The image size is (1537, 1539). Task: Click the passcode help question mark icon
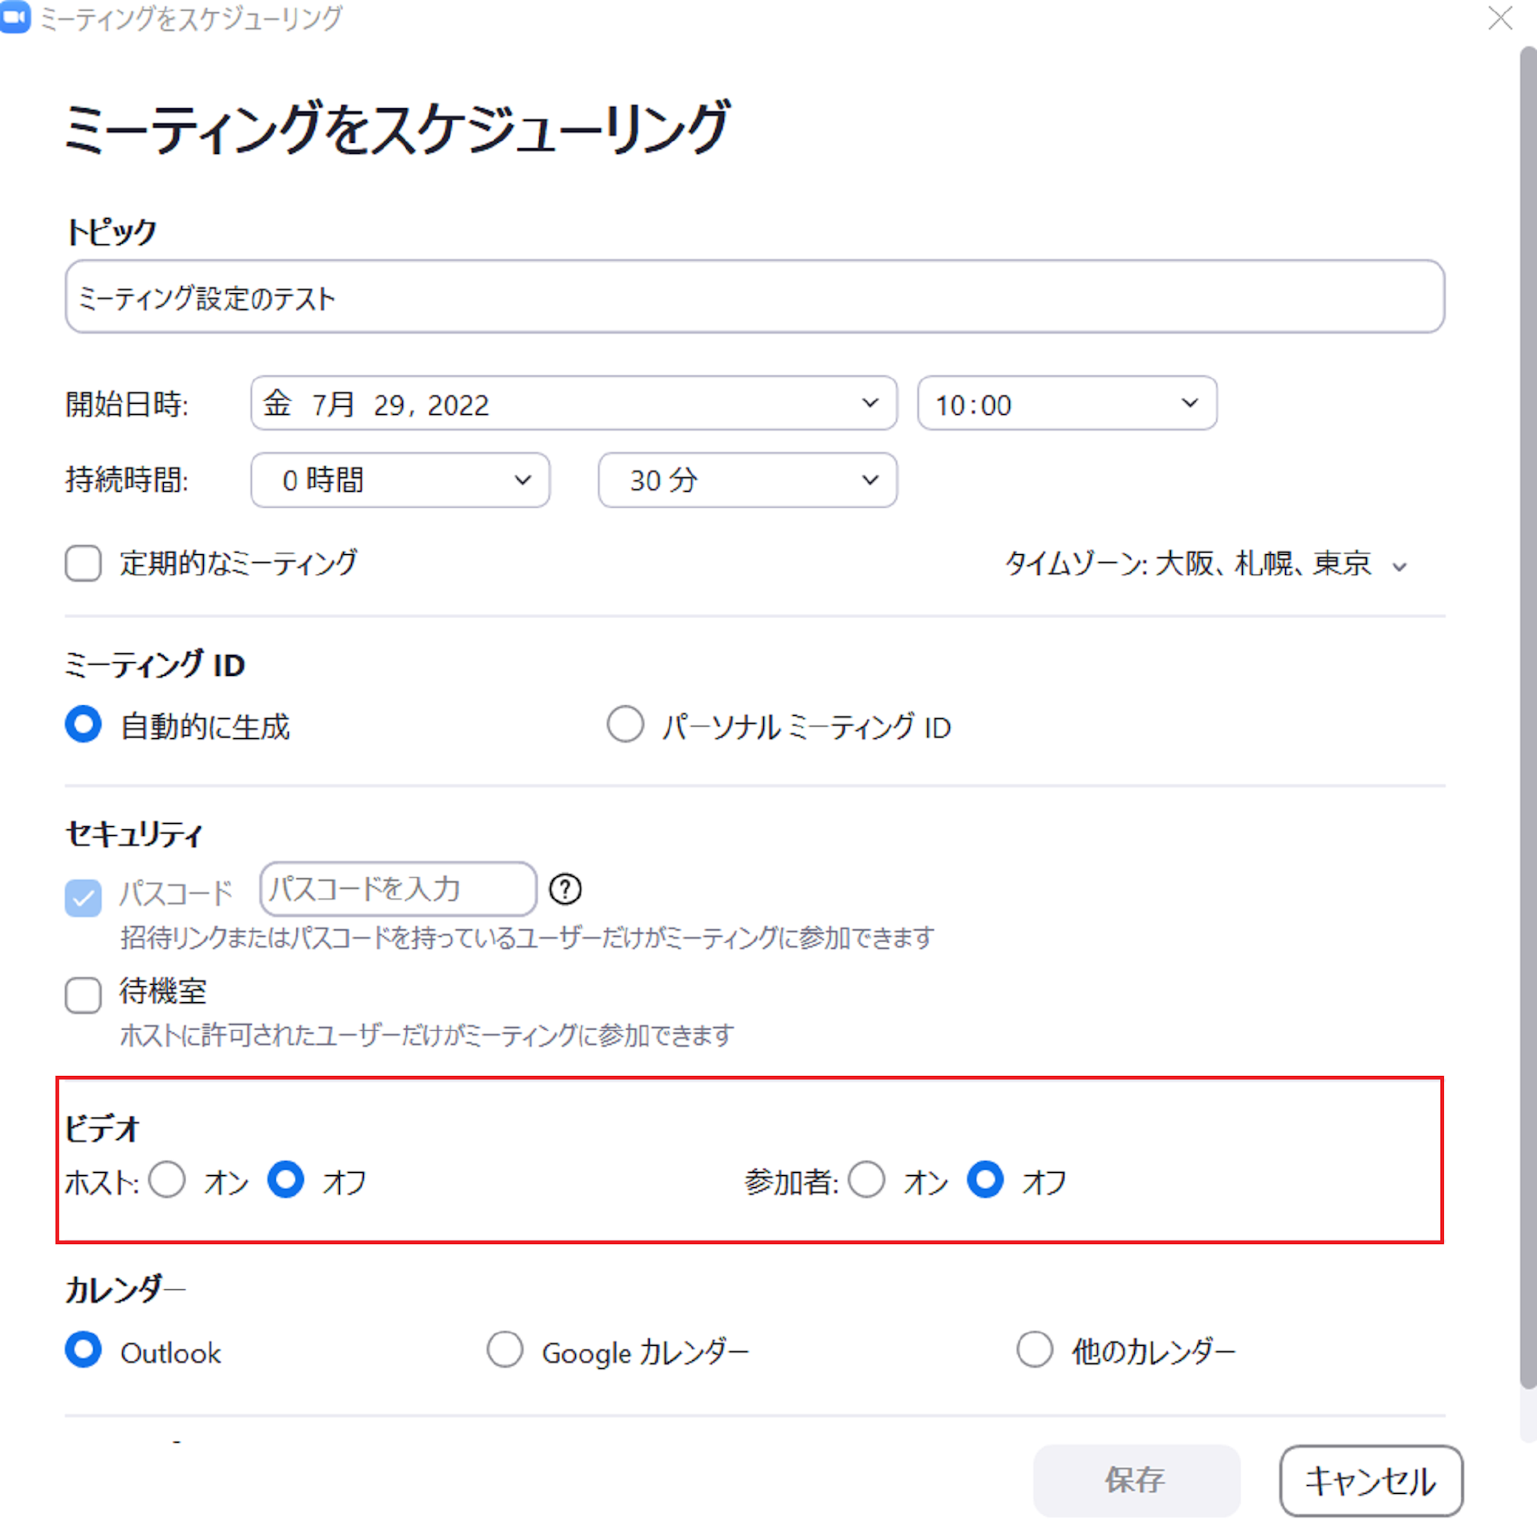click(565, 889)
